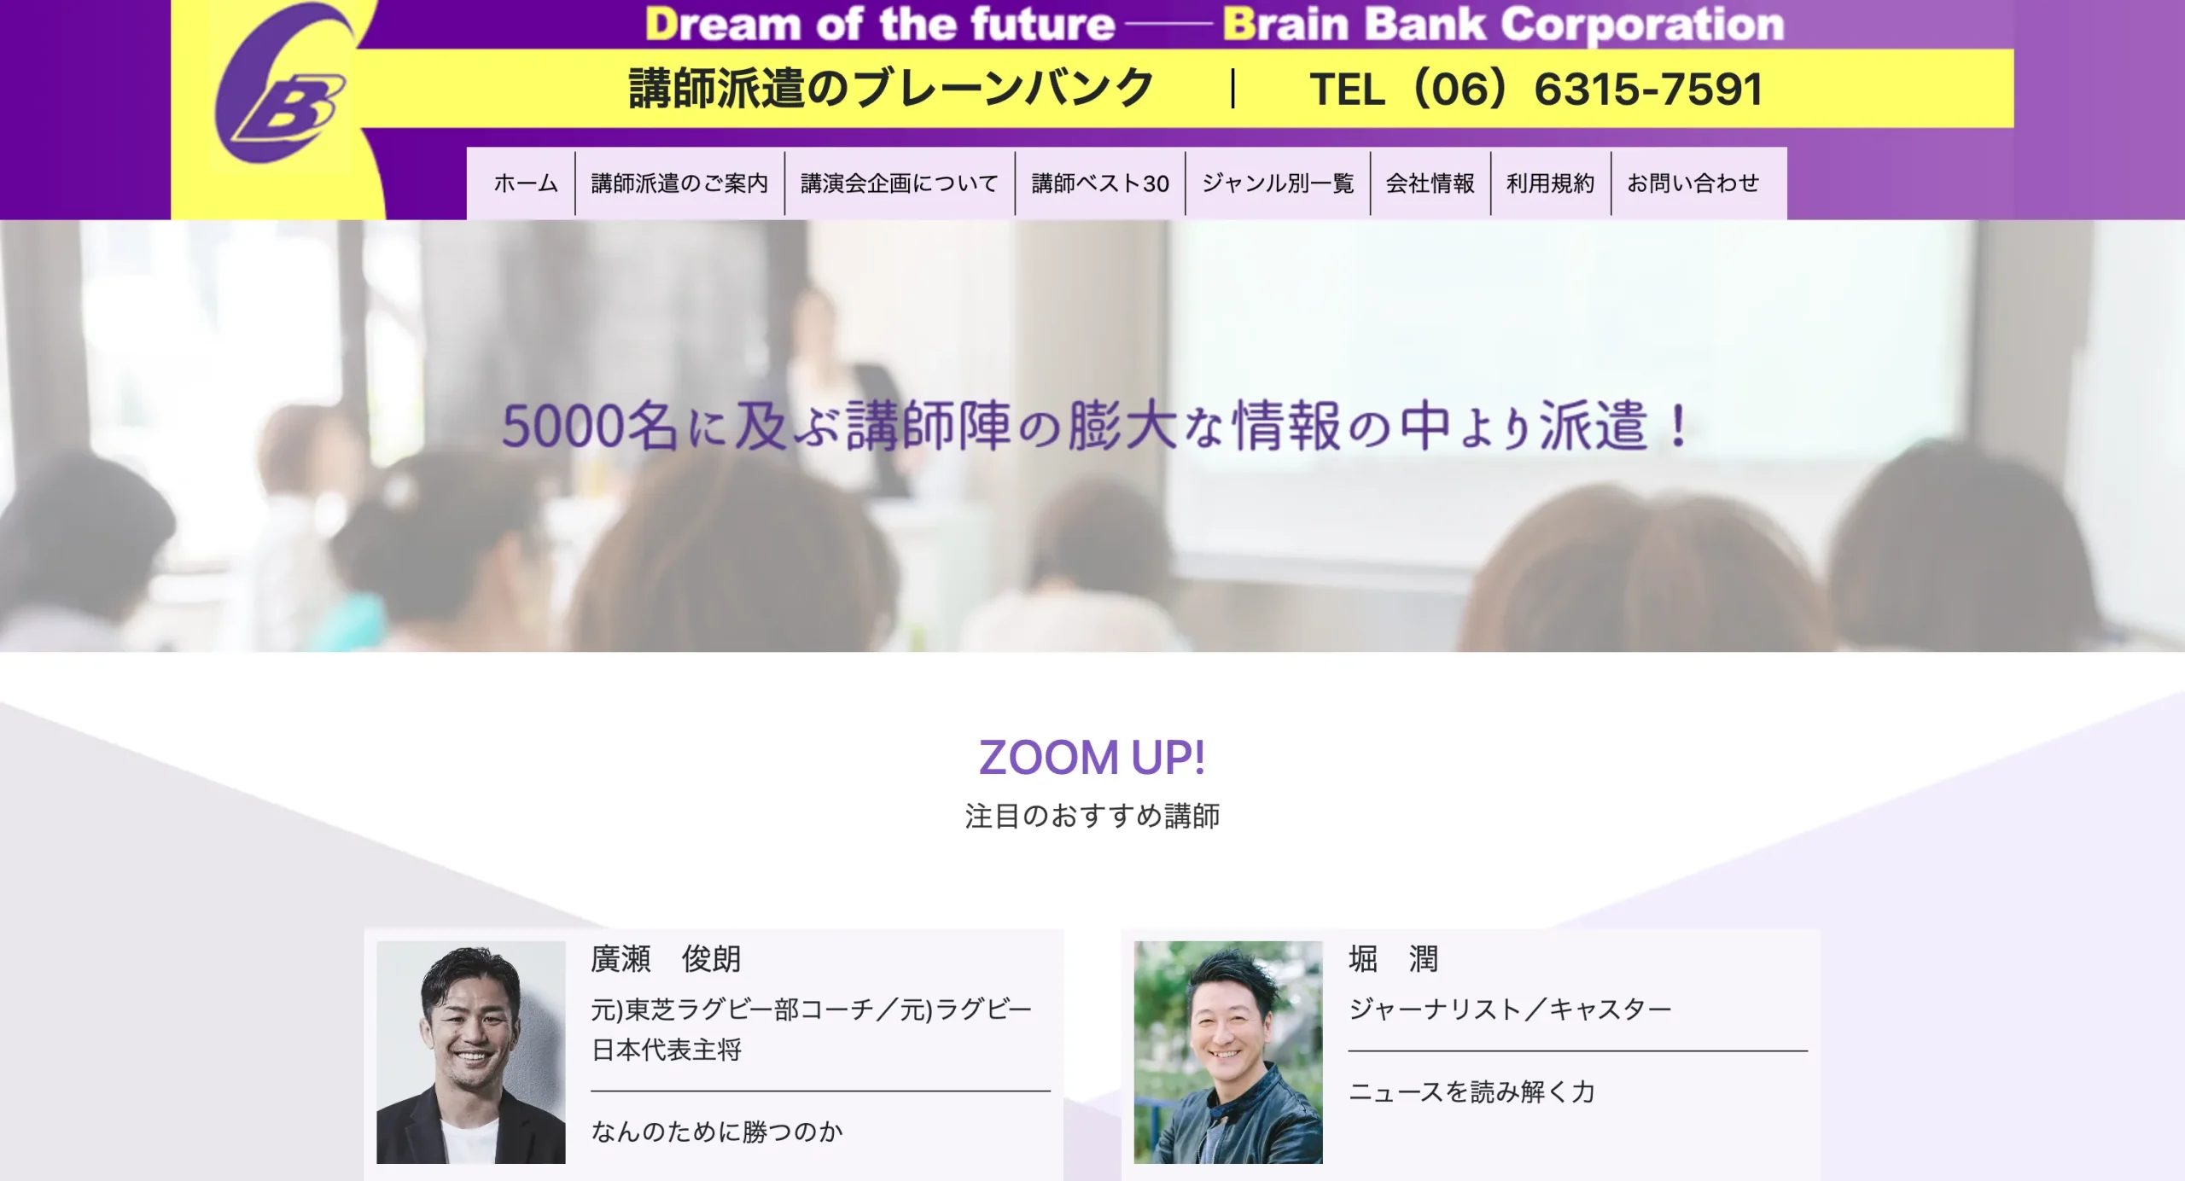Screen dimensions: 2185x1181
Task: Click the TEL (06) 6315-7591 phone number
Action: pos(1536,90)
